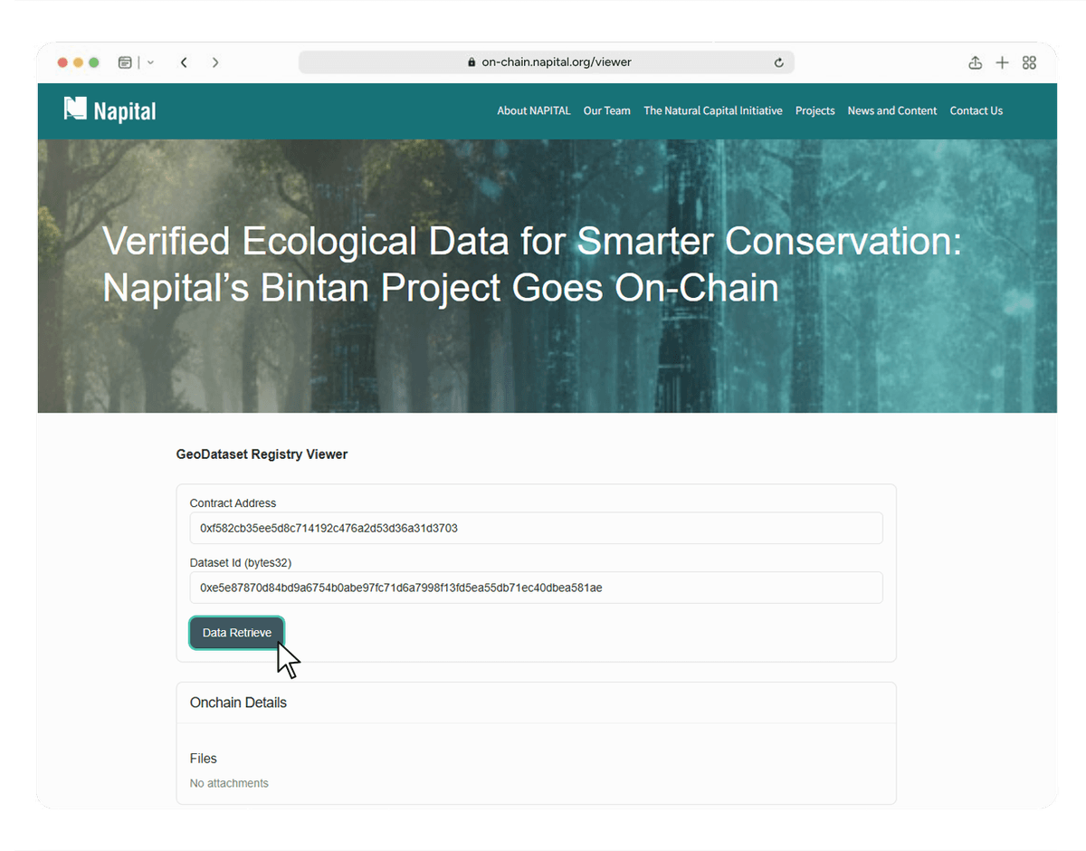Visit News and Content
Screen dimensions: 1086x851
(892, 110)
